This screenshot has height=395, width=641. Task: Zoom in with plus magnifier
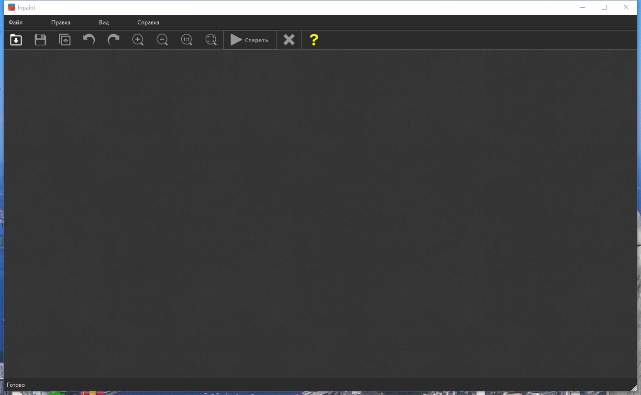coord(138,40)
